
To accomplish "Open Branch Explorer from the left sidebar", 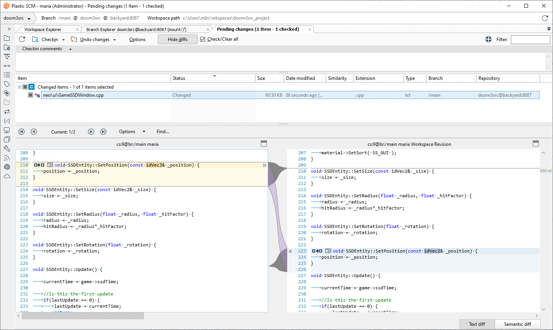I will tap(7, 56).
